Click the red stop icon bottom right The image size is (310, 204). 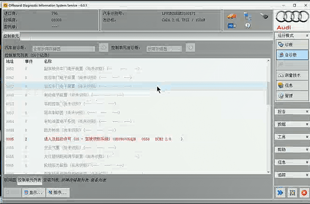point(304,193)
